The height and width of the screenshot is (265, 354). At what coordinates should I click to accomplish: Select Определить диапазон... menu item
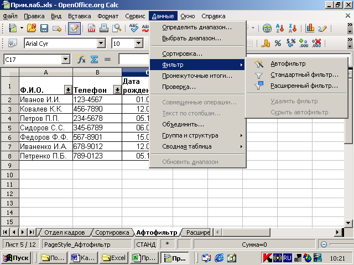pyautogui.click(x=197, y=27)
